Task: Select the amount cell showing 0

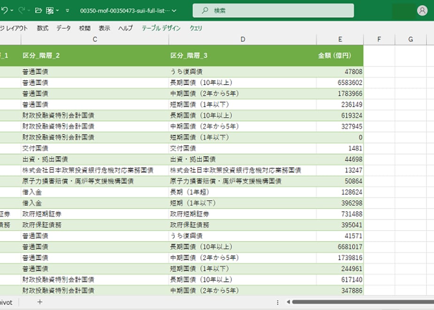Action: click(x=340, y=137)
